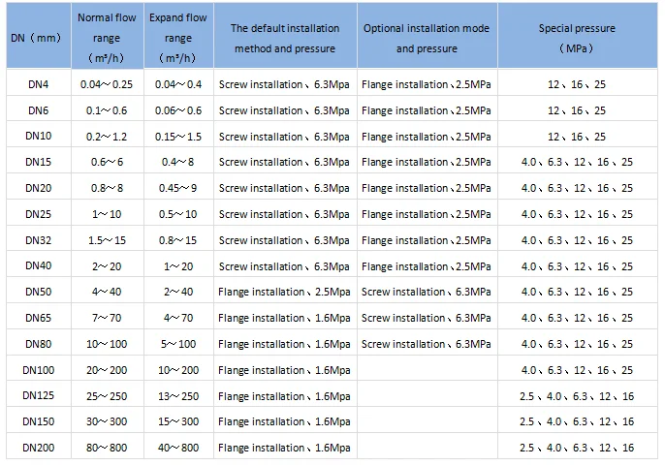Select the 80~800 normal flow cell
The image size is (665, 466).
pos(107,447)
